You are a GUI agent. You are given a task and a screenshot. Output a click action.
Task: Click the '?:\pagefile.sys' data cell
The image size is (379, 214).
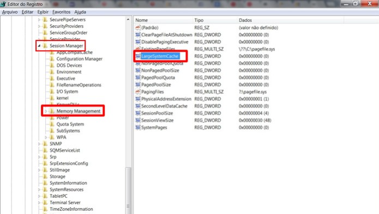tap(252, 92)
